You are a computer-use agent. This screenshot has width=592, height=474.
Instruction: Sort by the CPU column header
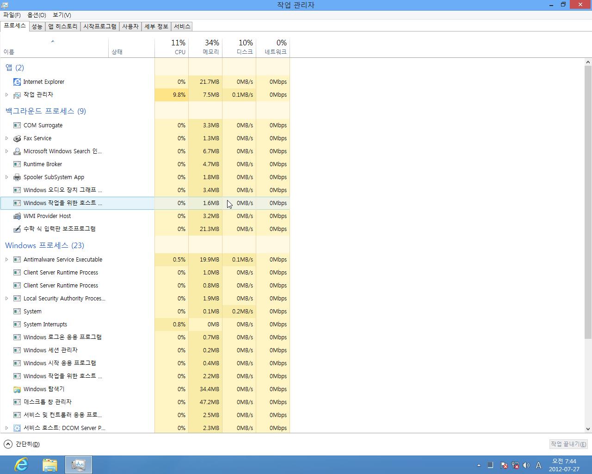(172, 47)
